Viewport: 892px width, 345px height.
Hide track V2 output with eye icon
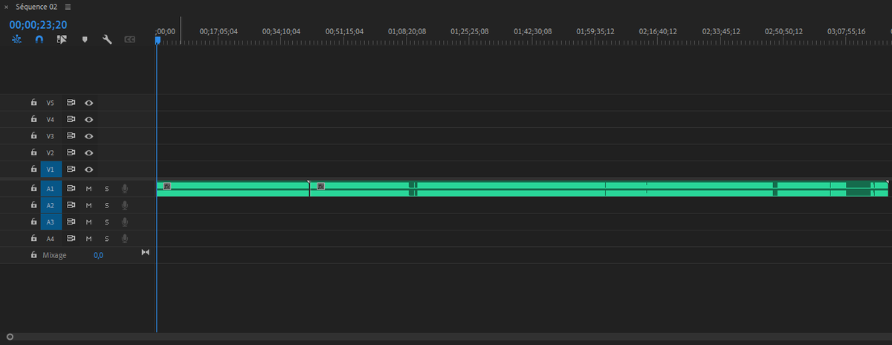88,152
